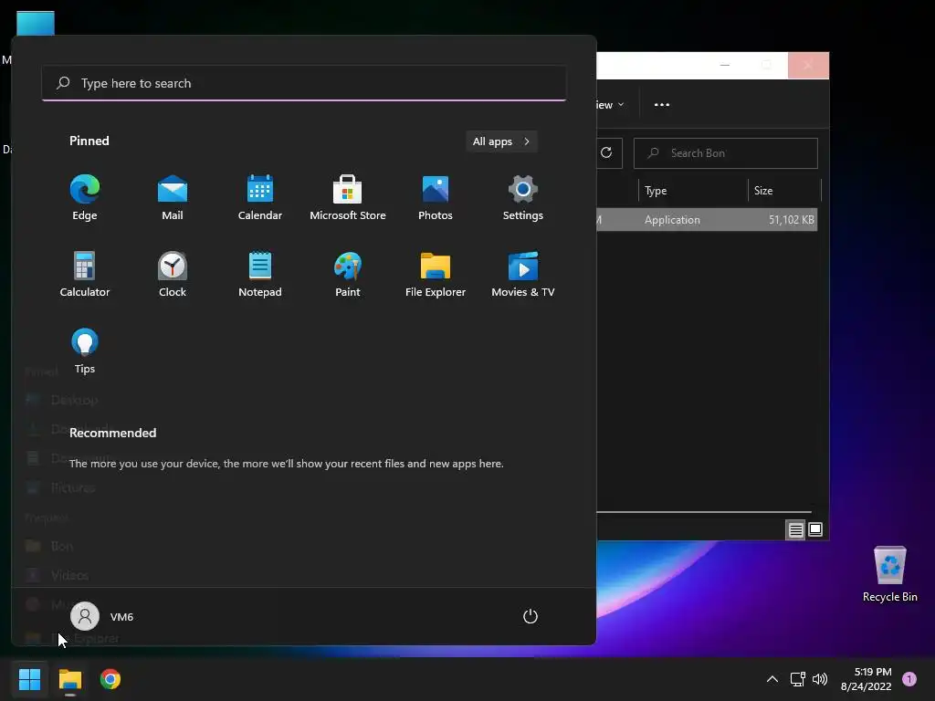Open Notepad
Viewport: 935px width, 701px height.
(x=260, y=275)
